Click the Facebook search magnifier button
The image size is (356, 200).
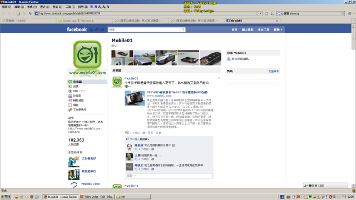pyautogui.click(x=183, y=29)
